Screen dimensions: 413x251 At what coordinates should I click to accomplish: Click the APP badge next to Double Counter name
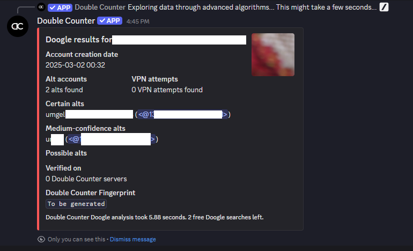[x=109, y=21]
